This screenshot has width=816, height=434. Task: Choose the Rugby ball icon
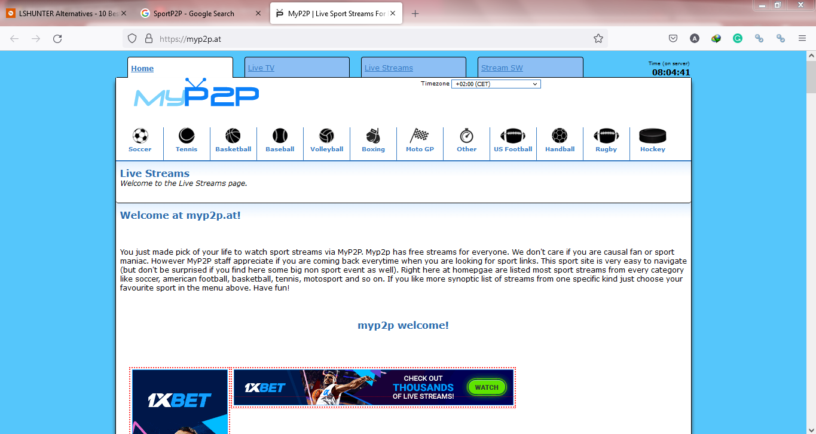pos(606,136)
